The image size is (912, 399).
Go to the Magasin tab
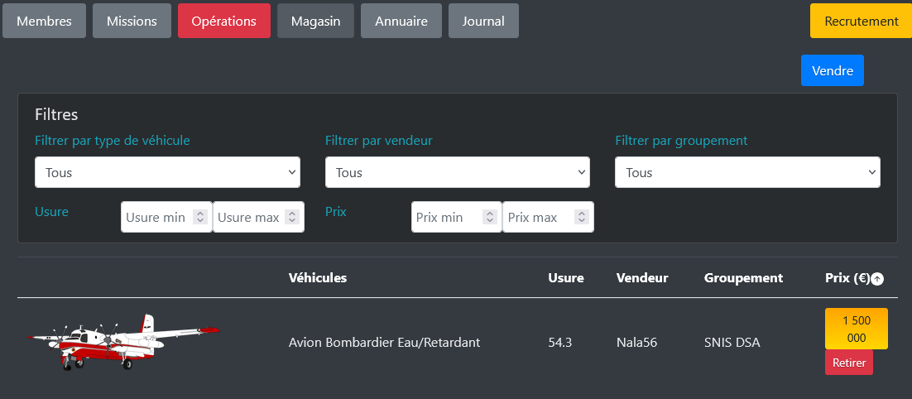point(315,21)
